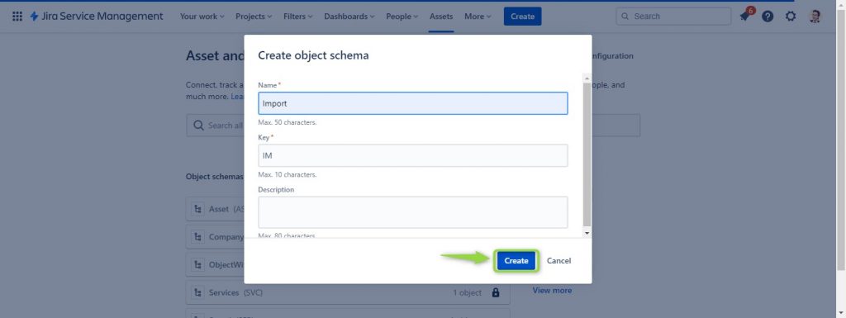This screenshot has height=318, width=846.
Task: Expand the Filters dropdown menu
Action: click(297, 17)
